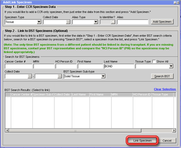Viewport: 181px width, 148px height.
Task: Click the ending Collect Date range field
Action: tap(46, 76)
